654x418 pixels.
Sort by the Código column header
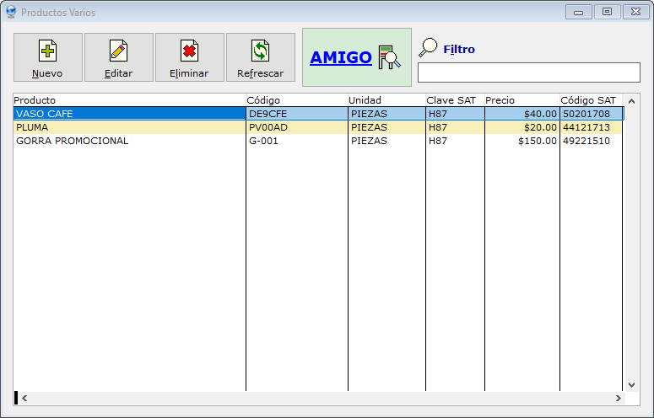(x=295, y=100)
